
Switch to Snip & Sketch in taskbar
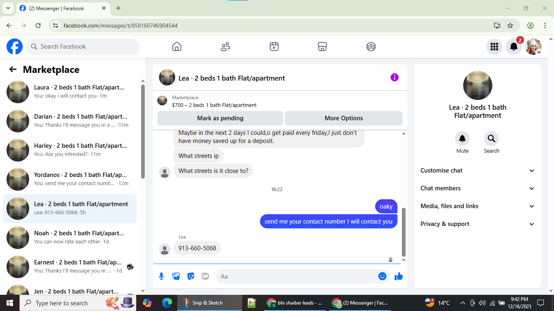pyautogui.click(x=210, y=303)
